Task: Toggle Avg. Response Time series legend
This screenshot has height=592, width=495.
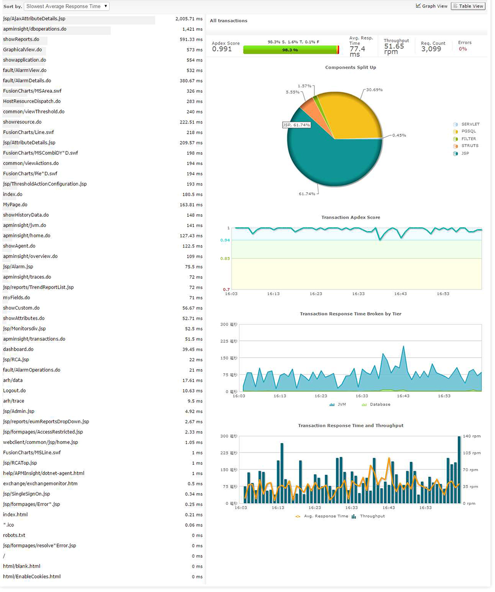Action: 322,516
